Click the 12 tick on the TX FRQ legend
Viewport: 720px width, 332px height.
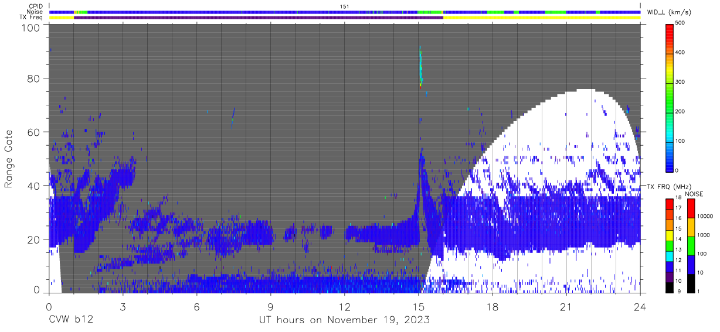(x=678, y=260)
